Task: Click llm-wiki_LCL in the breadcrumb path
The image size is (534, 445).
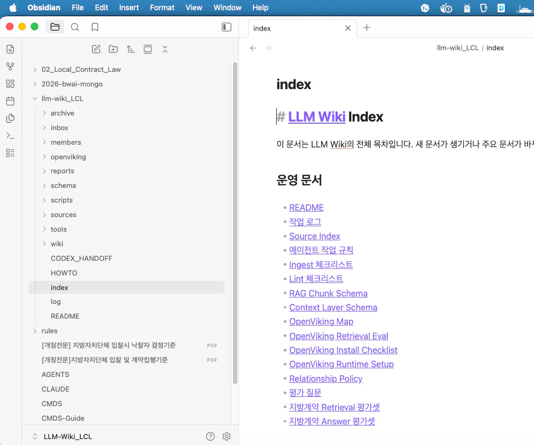Action: click(x=458, y=48)
